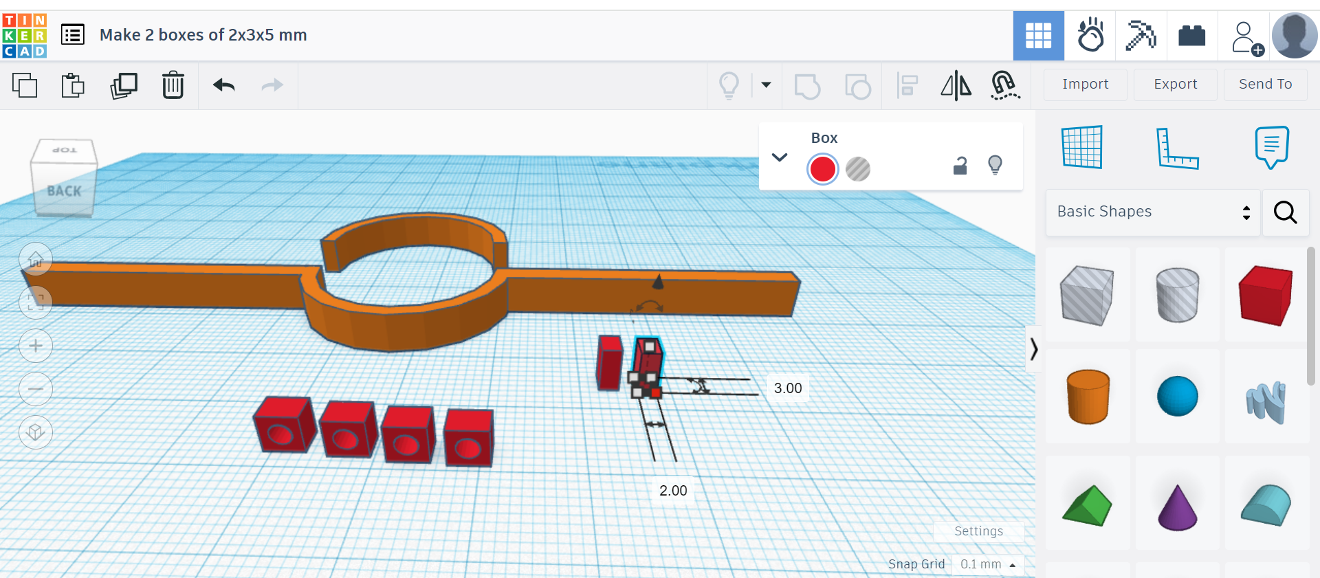Open the Basic Shapes dropdown
1320x578 pixels.
[1154, 212]
